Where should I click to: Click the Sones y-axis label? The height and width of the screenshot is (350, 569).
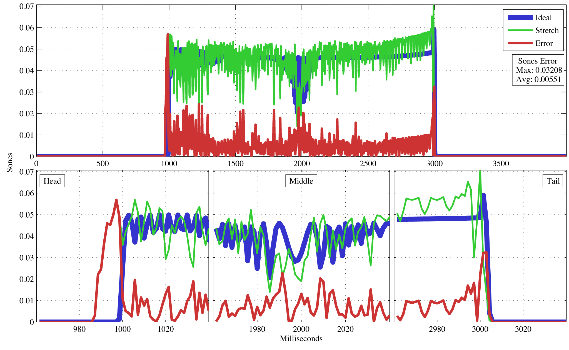point(10,163)
